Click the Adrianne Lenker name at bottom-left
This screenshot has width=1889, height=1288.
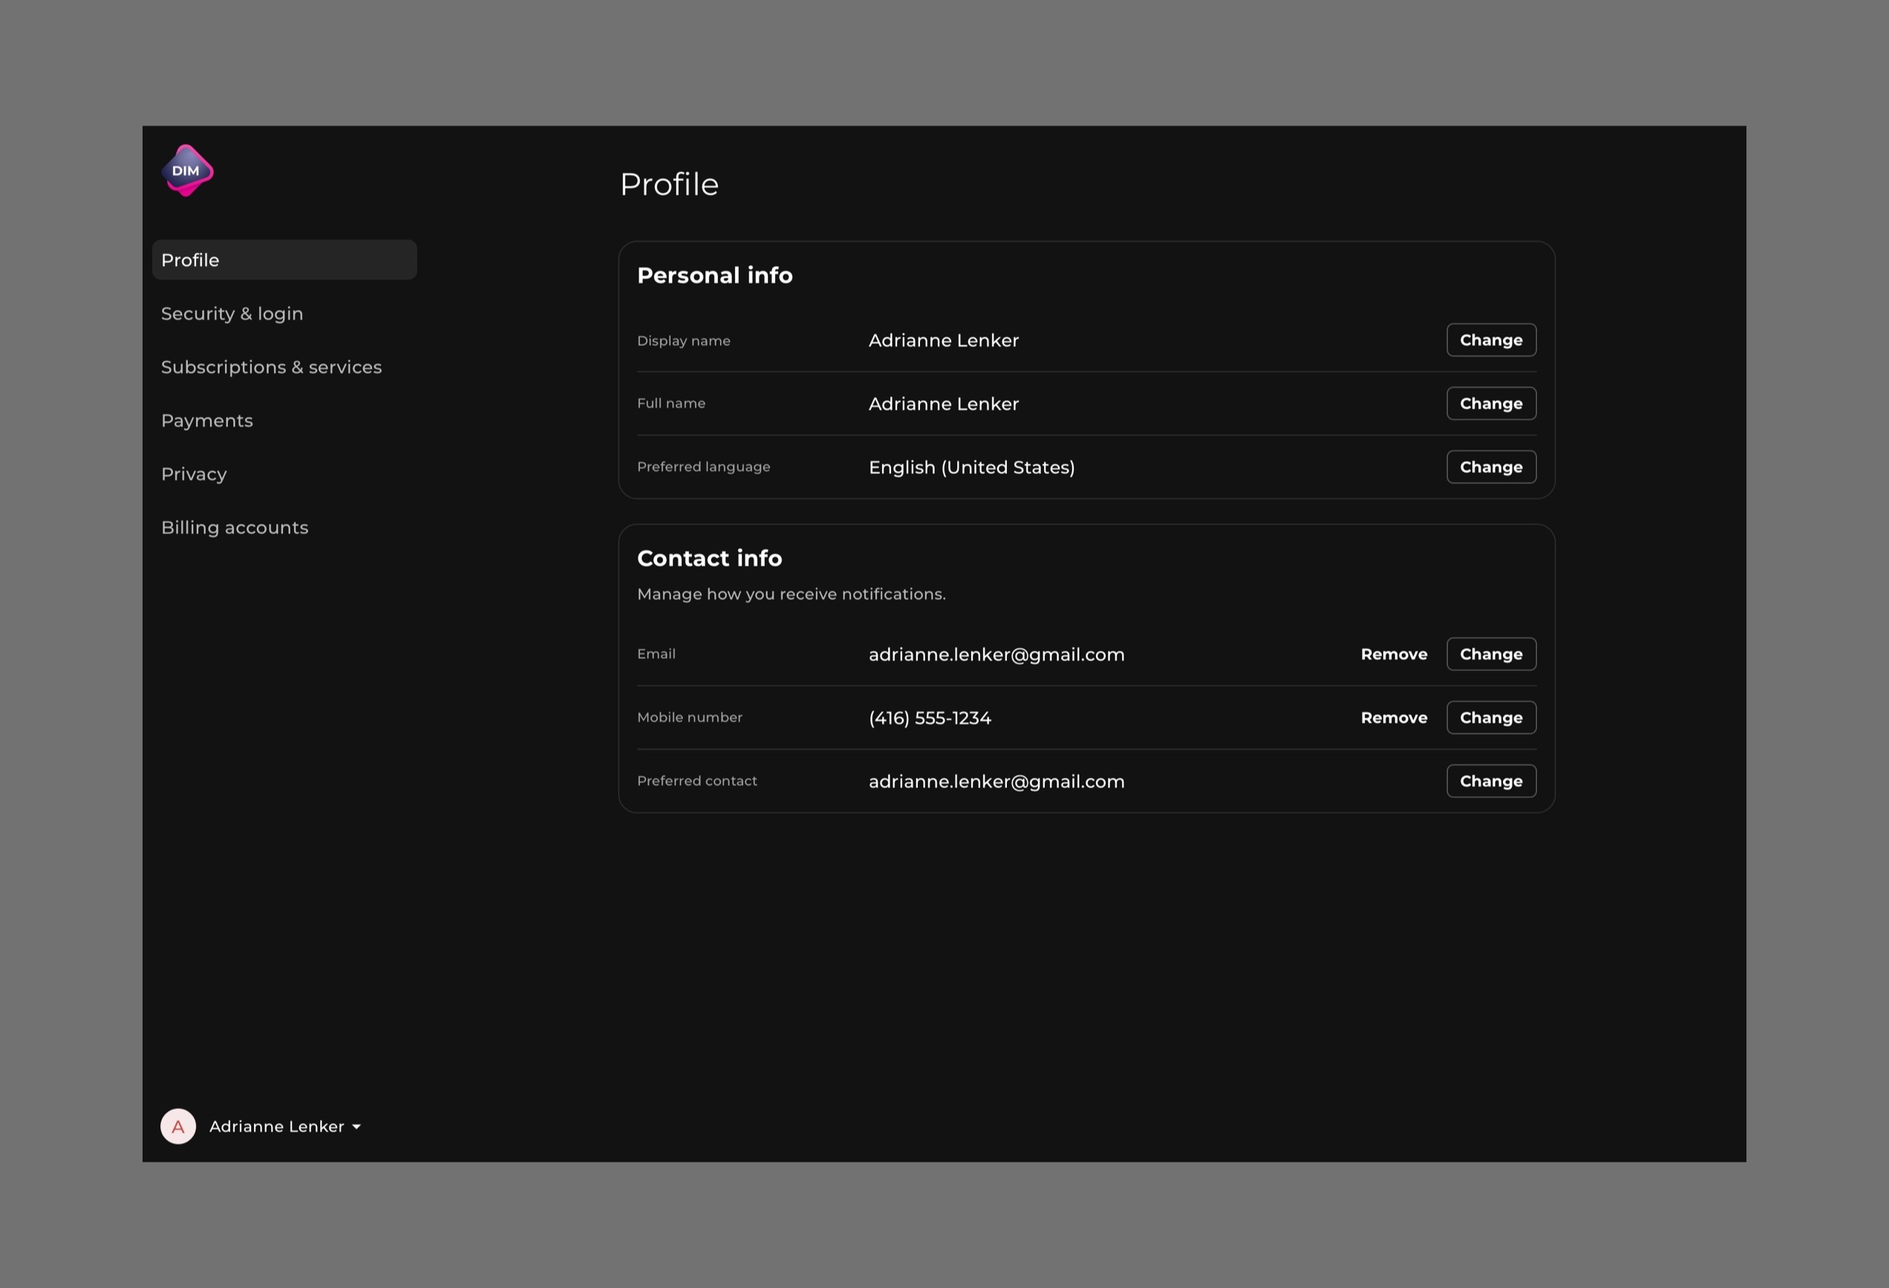[x=277, y=1127]
